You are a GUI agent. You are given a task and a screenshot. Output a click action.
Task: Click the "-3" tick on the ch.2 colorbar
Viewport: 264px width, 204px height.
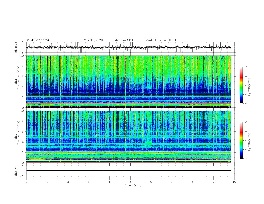[246, 122]
